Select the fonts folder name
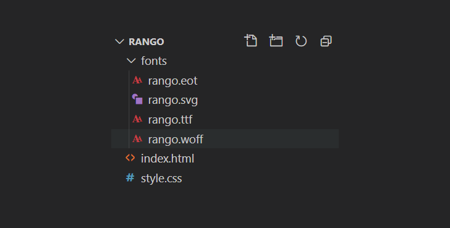Viewport: 450px width, 228px height. (154, 61)
